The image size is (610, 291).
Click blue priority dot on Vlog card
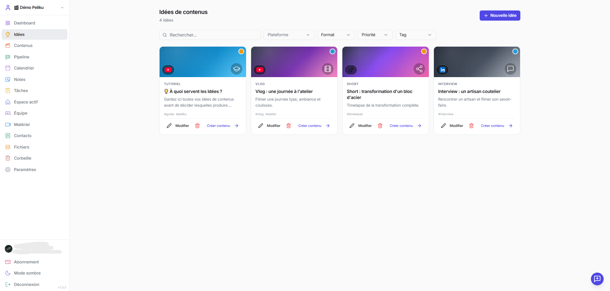tap(332, 51)
